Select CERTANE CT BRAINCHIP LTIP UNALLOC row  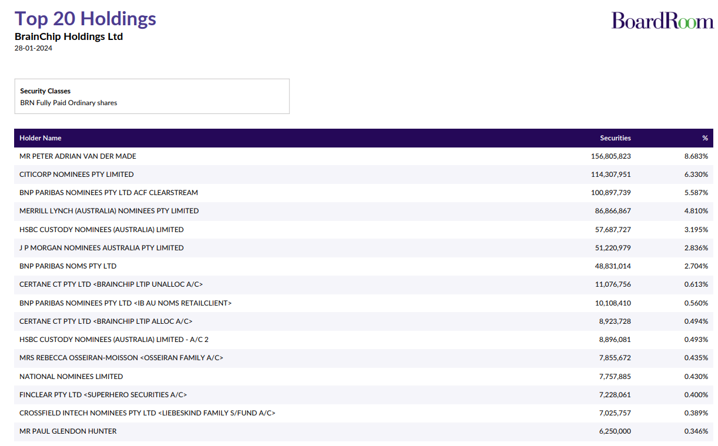pos(111,284)
